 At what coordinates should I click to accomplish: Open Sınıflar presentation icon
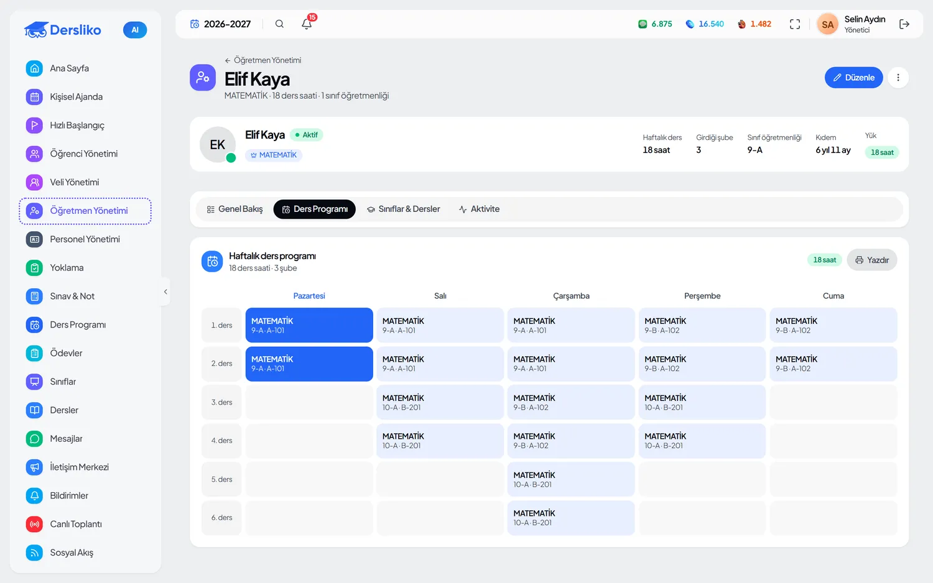coord(35,382)
